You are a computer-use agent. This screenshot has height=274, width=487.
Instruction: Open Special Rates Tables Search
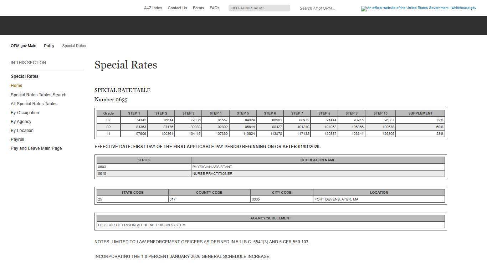pyautogui.click(x=39, y=95)
